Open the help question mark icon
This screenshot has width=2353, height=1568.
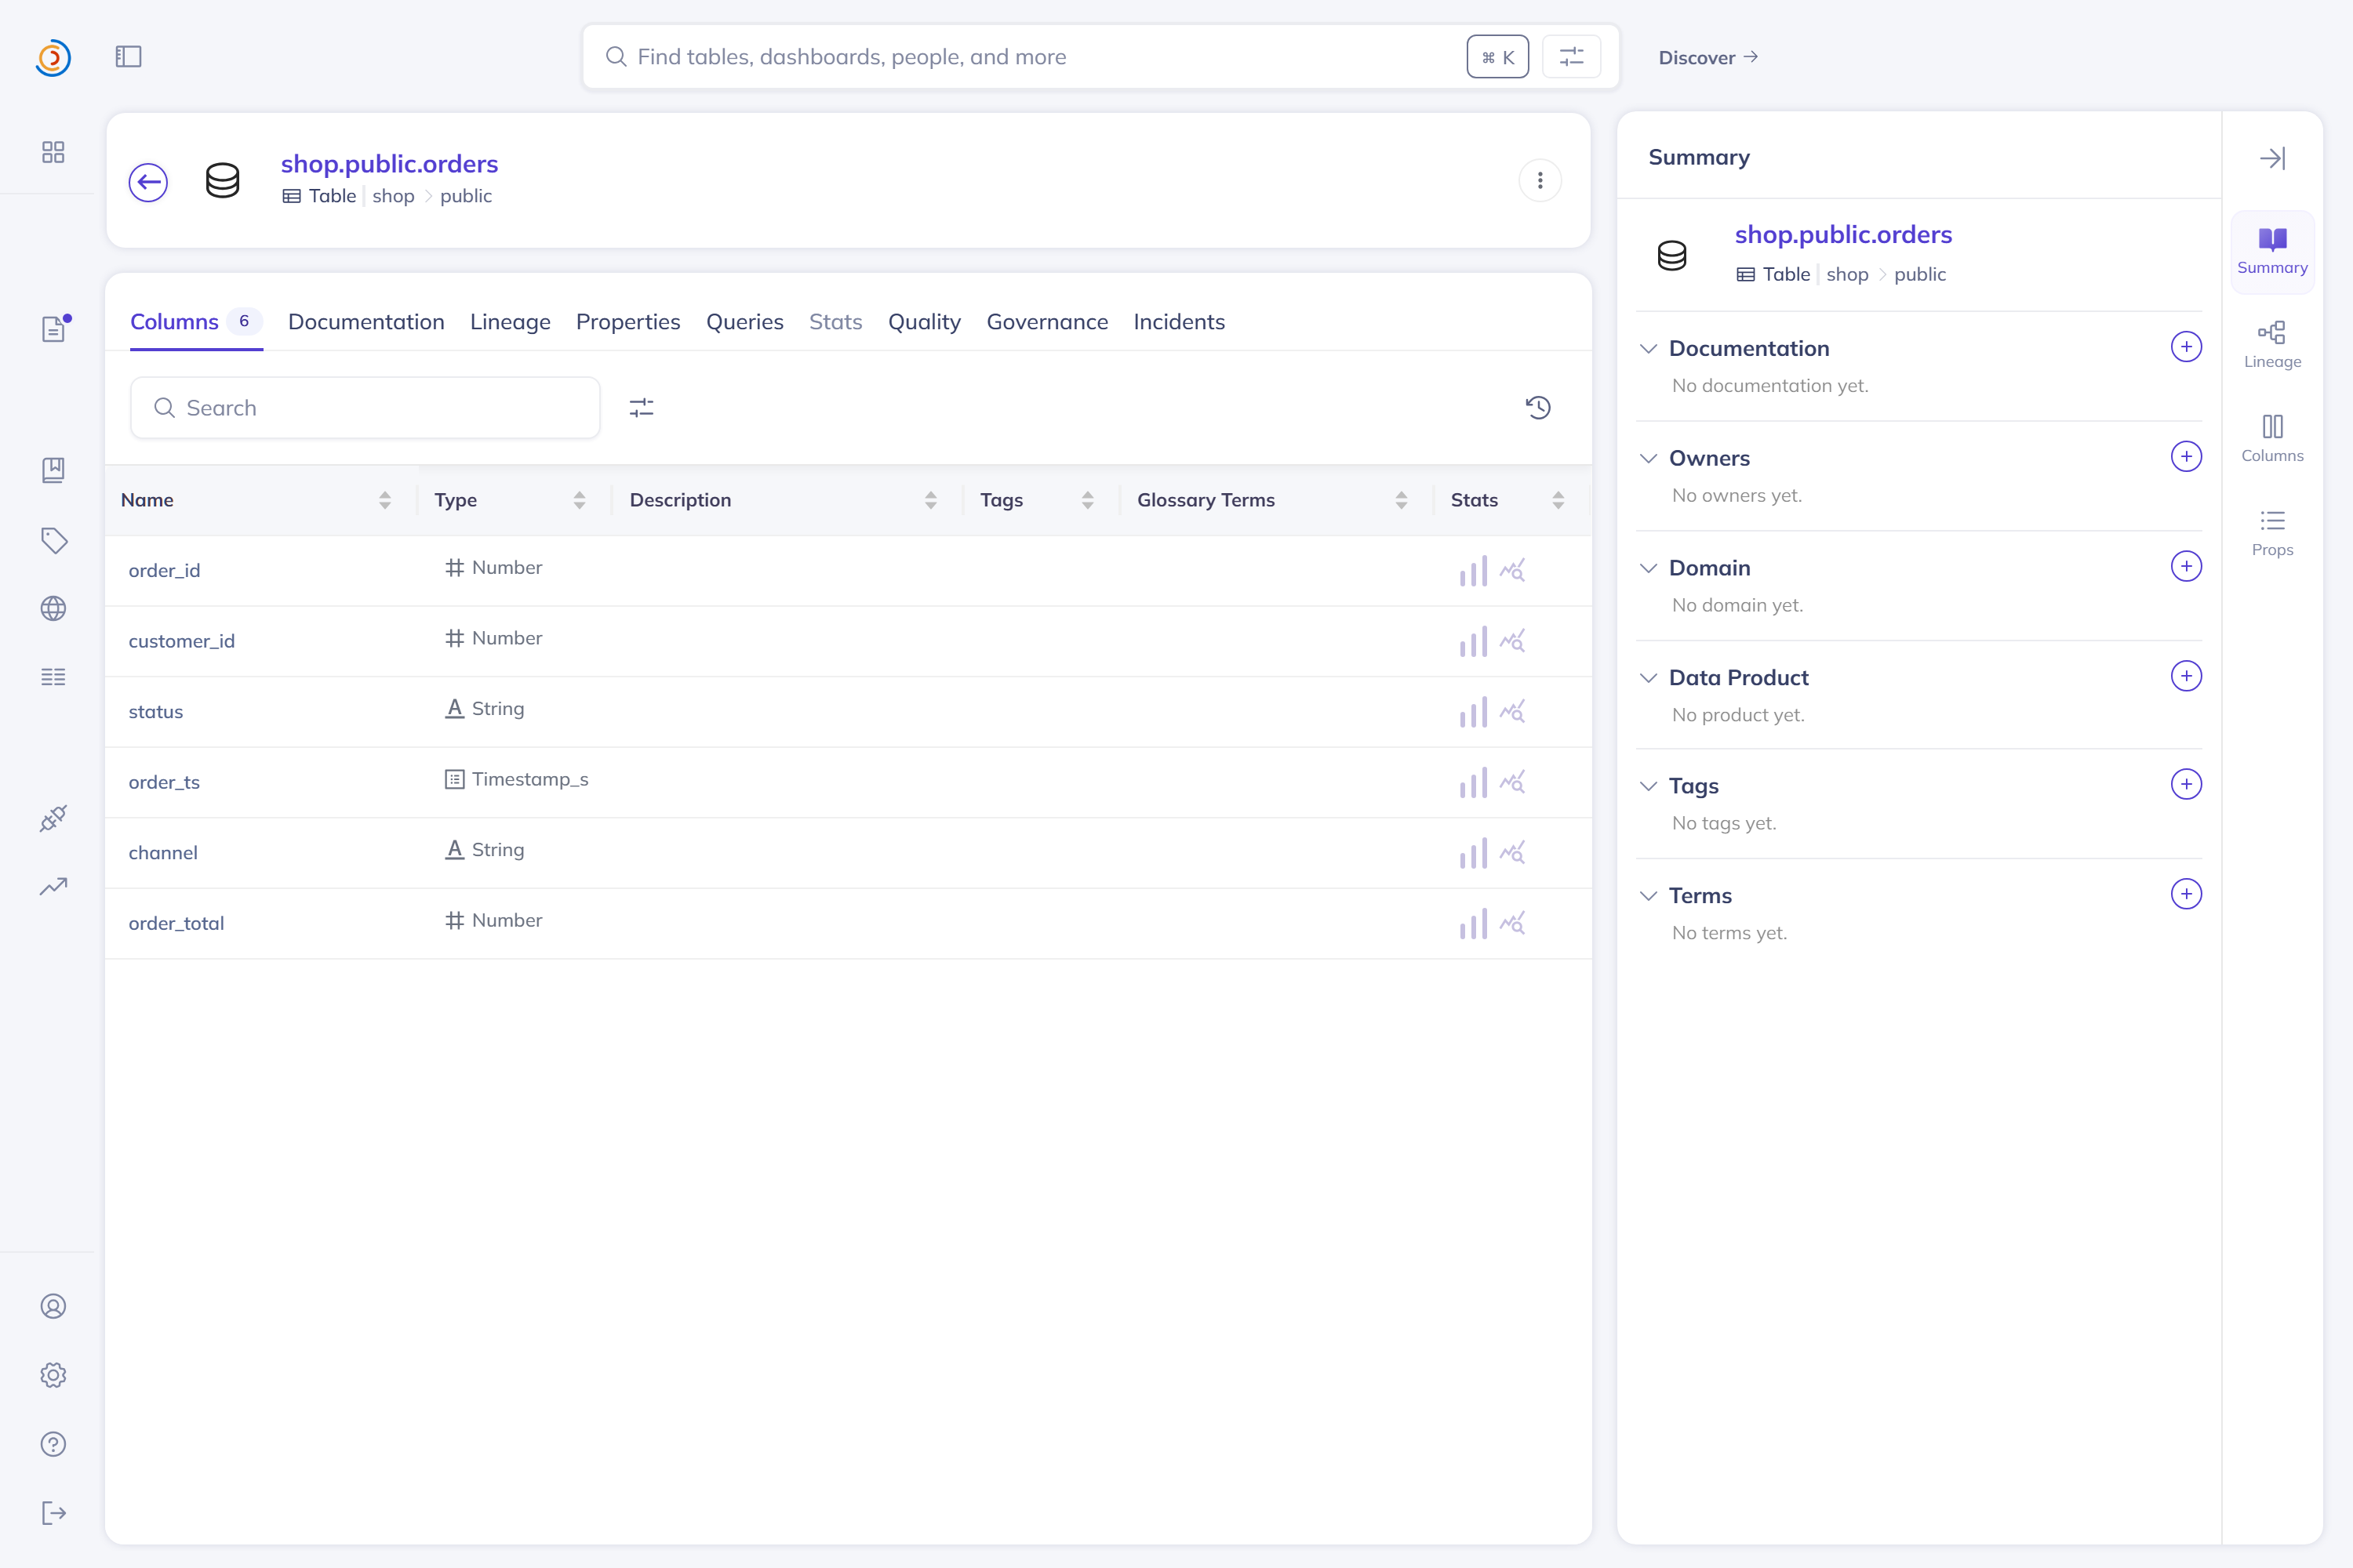(x=53, y=1444)
